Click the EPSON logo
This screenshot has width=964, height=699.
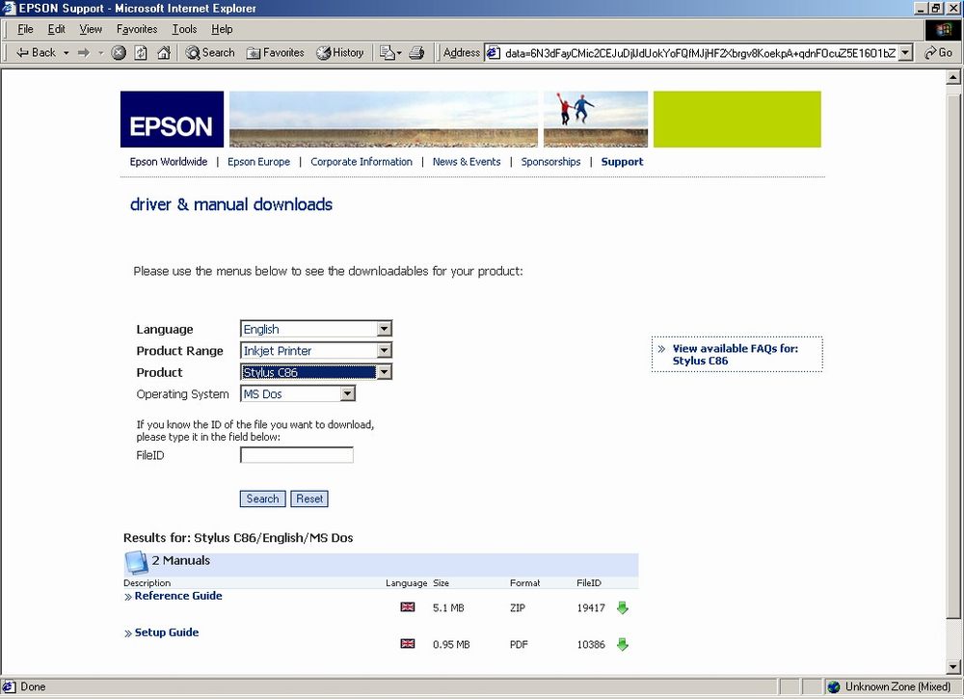(172, 120)
